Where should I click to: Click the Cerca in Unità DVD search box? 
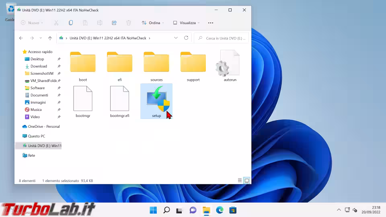pos(222,38)
